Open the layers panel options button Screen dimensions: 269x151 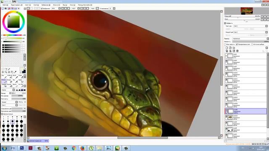266,48
